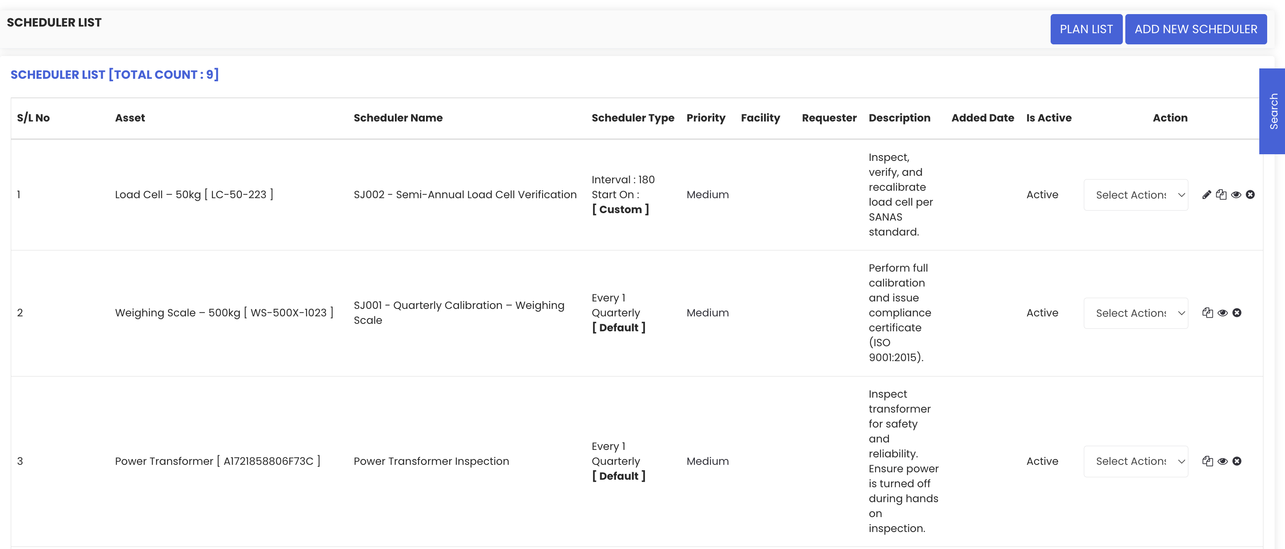Click the PLAN LIST button
This screenshot has width=1285, height=549.
tap(1086, 29)
